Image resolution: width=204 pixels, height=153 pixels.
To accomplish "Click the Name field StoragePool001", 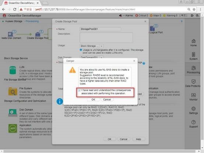I will point(100,29).
